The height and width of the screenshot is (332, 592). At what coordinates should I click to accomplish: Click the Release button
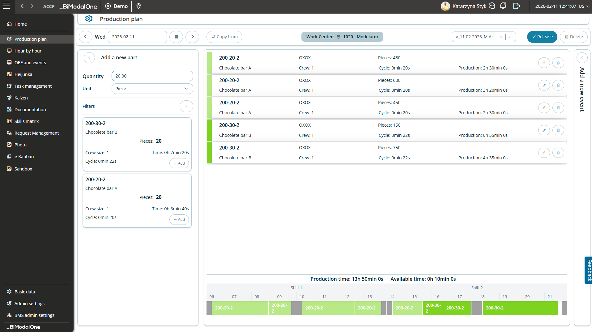[542, 37]
